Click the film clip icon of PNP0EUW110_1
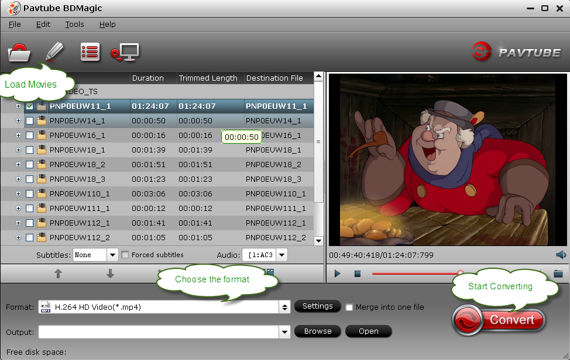 click(x=42, y=193)
